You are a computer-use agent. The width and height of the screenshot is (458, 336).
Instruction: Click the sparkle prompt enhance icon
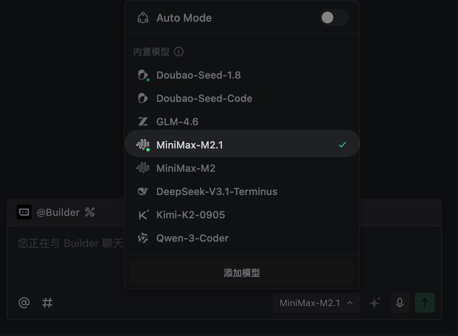tap(374, 303)
